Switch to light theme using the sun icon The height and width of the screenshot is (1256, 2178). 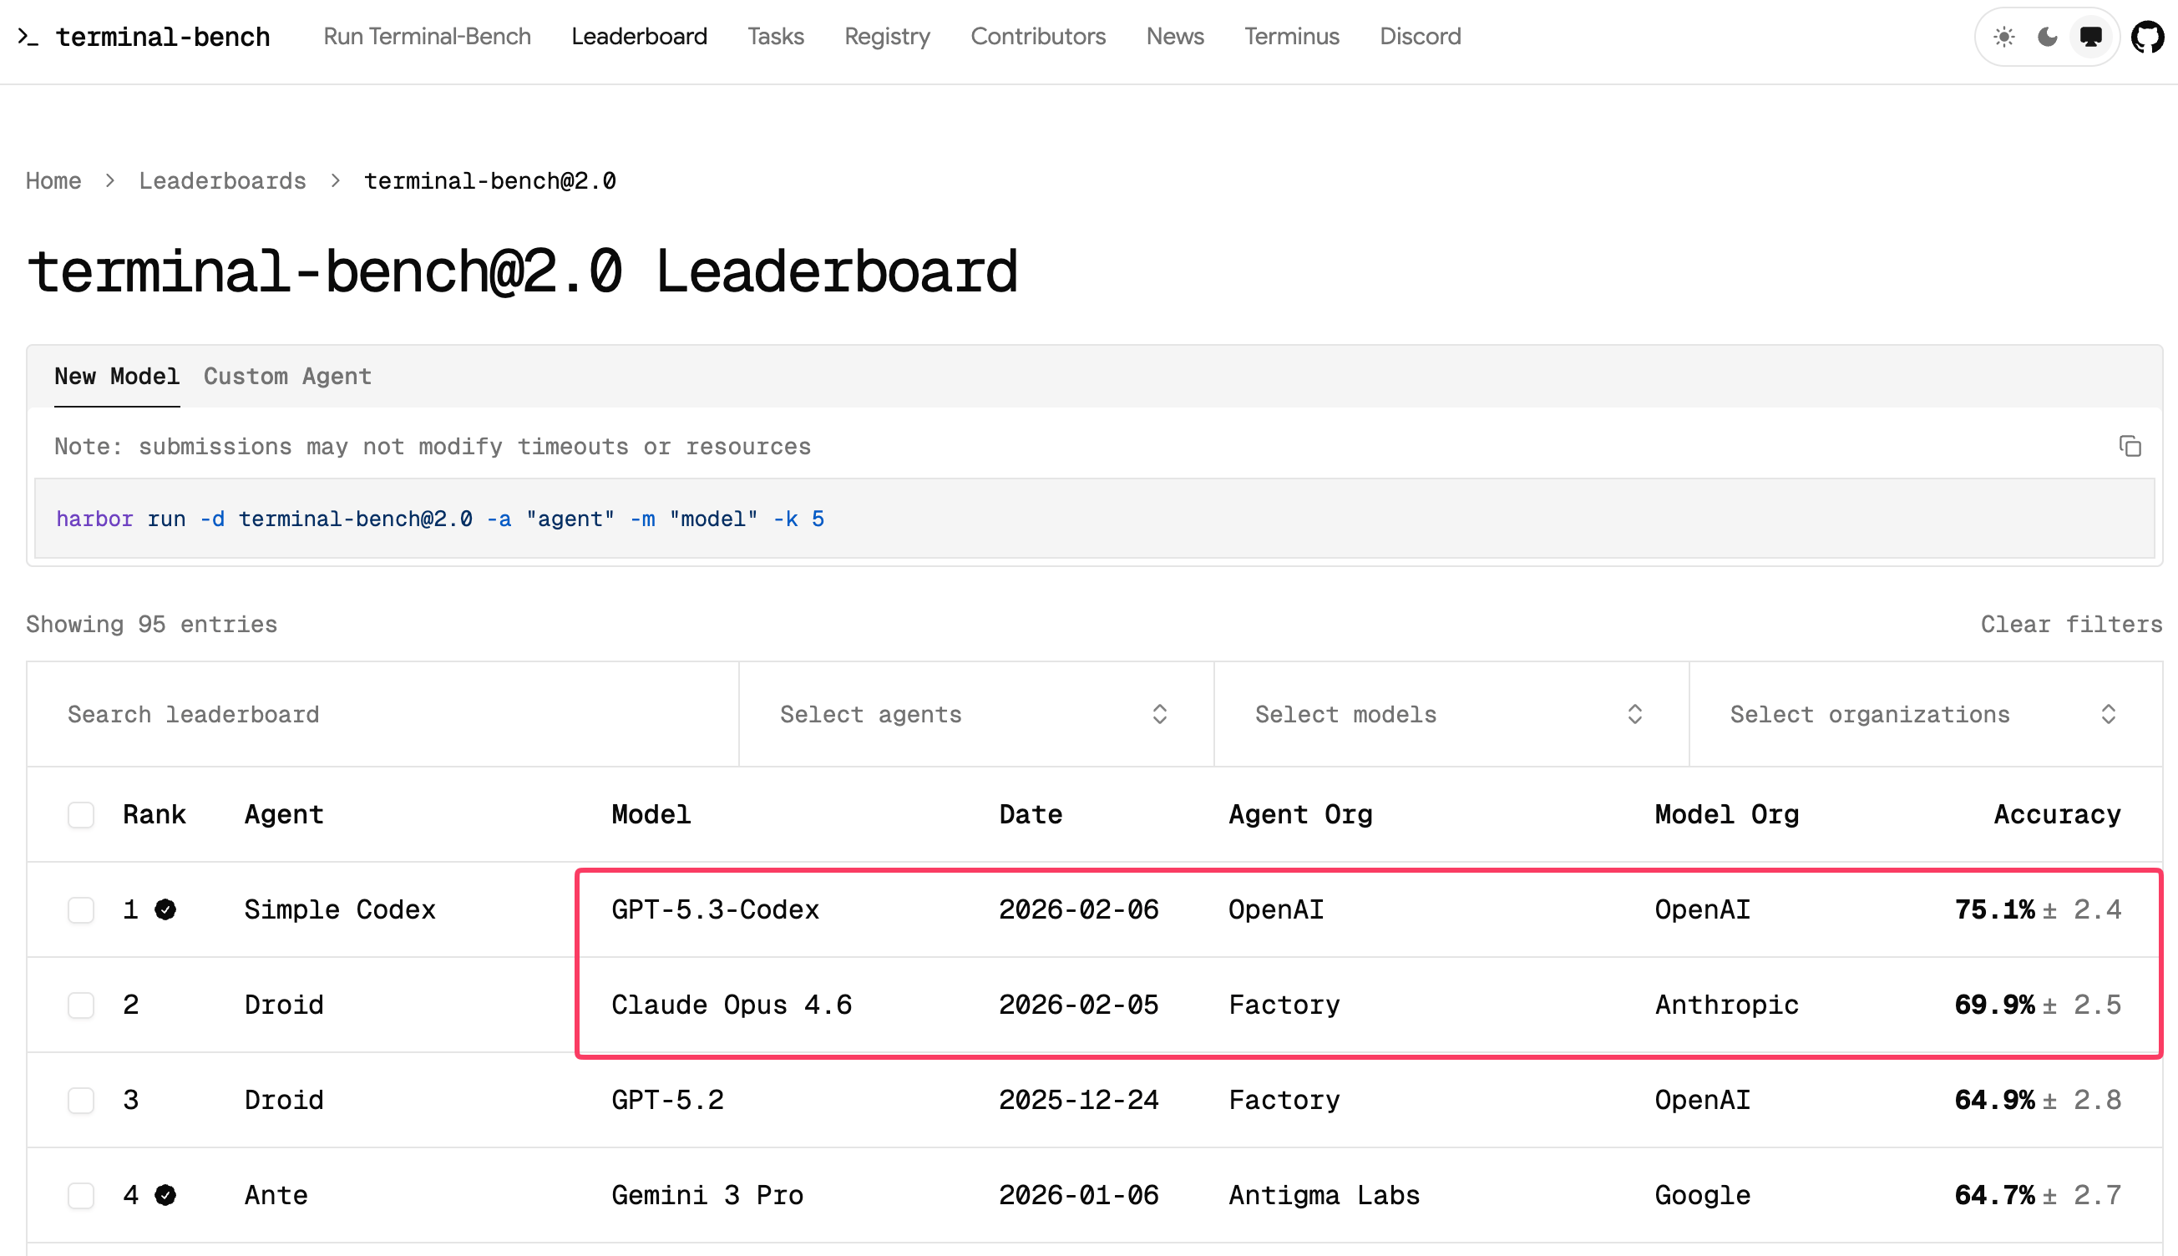click(2004, 36)
